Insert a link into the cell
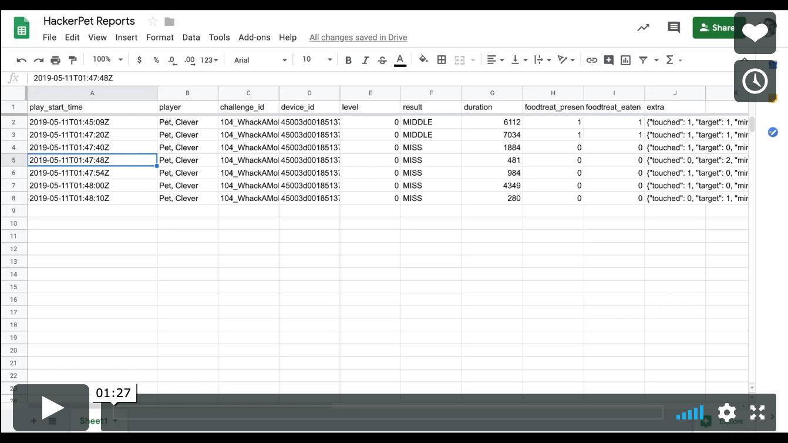This screenshot has height=443, width=788. coord(591,59)
